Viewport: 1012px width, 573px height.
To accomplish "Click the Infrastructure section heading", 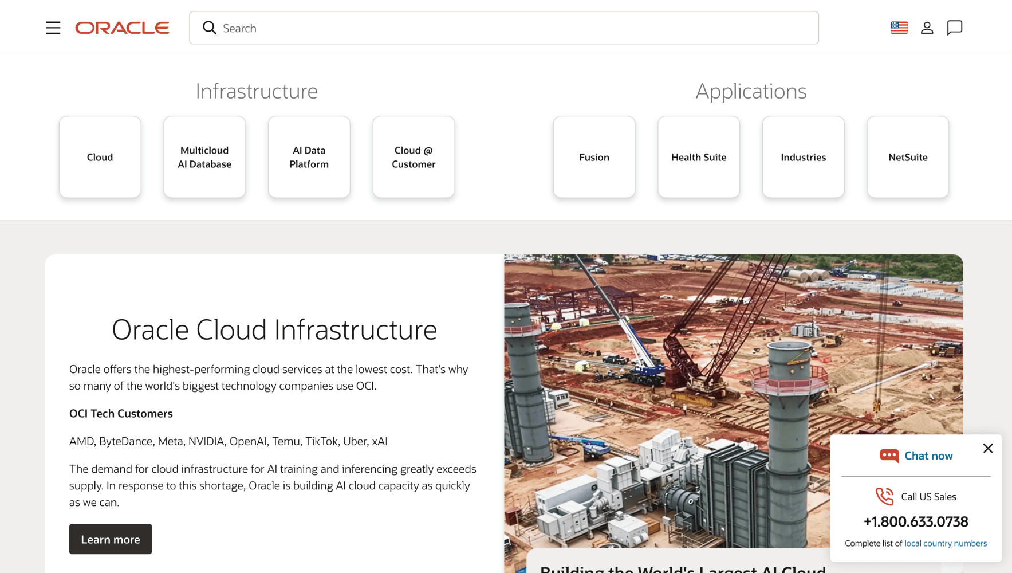I will [257, 91].
